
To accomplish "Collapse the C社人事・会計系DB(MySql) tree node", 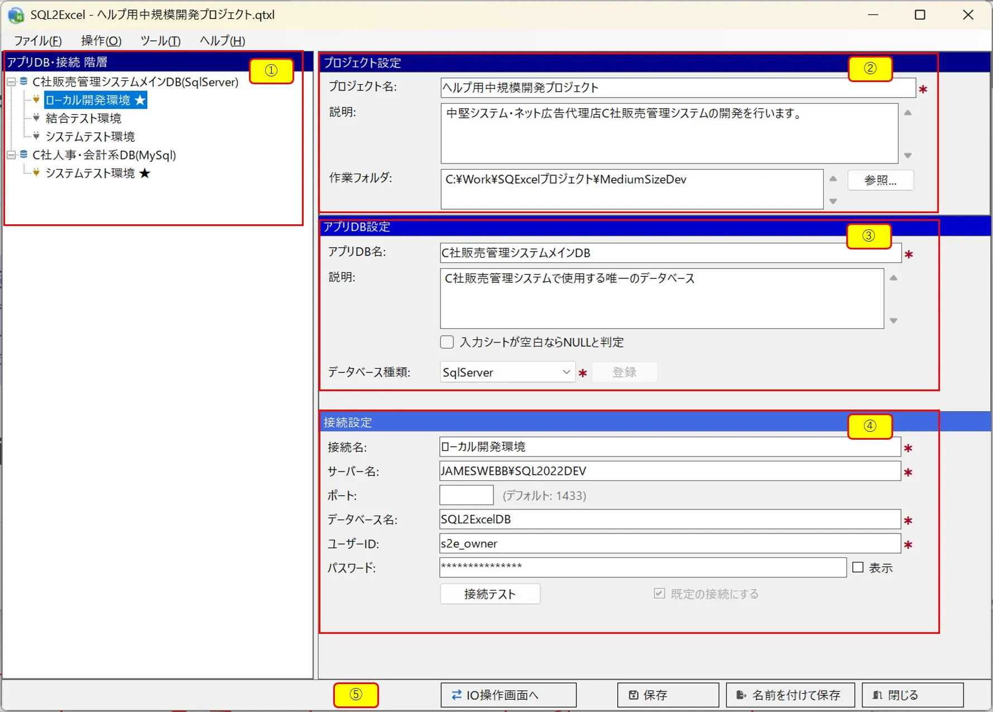I will (11, 155).
